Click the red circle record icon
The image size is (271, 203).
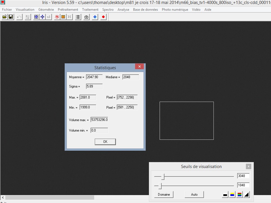(103, 17)
